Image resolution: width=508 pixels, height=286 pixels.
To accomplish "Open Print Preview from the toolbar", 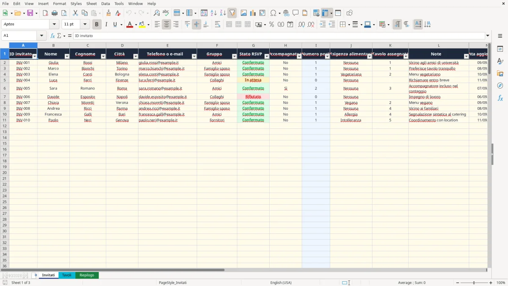I will click(64, 13).
